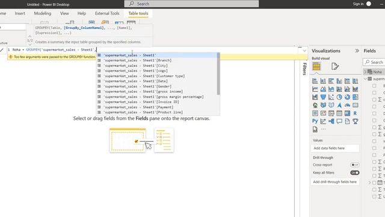Show next function syntax with down arrow
The height and width of the screenshot is (217, 385).
point(30,45)
